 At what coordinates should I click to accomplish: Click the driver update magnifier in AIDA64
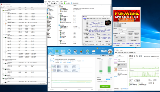(x=71, y=3)
